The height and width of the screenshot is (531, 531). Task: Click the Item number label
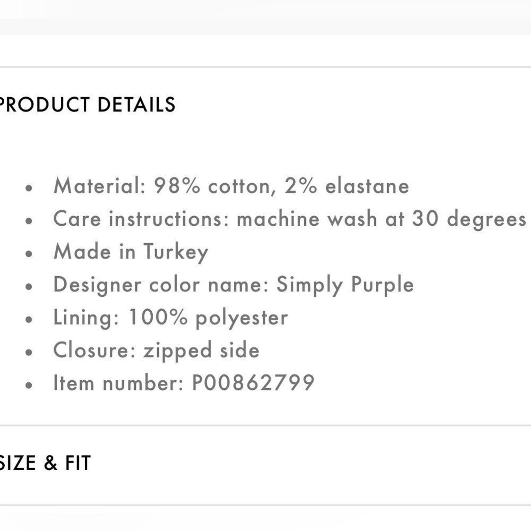tap(118, 383)
